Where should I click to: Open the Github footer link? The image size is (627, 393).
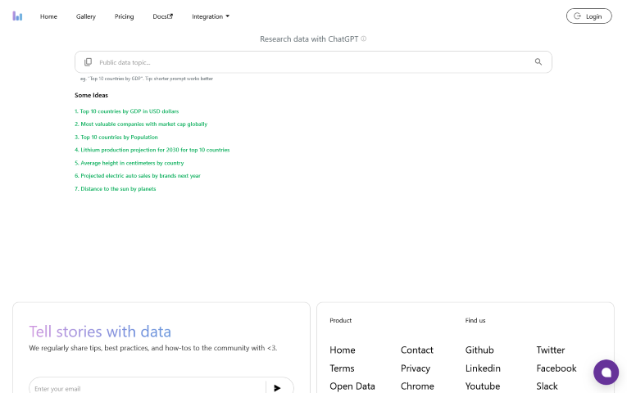479,350
